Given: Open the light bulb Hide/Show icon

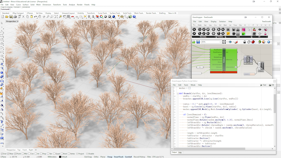Looking at the screenshot, I should point(89,17).
